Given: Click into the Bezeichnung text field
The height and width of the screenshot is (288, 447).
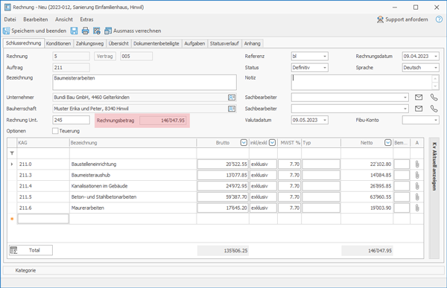Looking at the screenshot, I should click(x=145, y=83).
